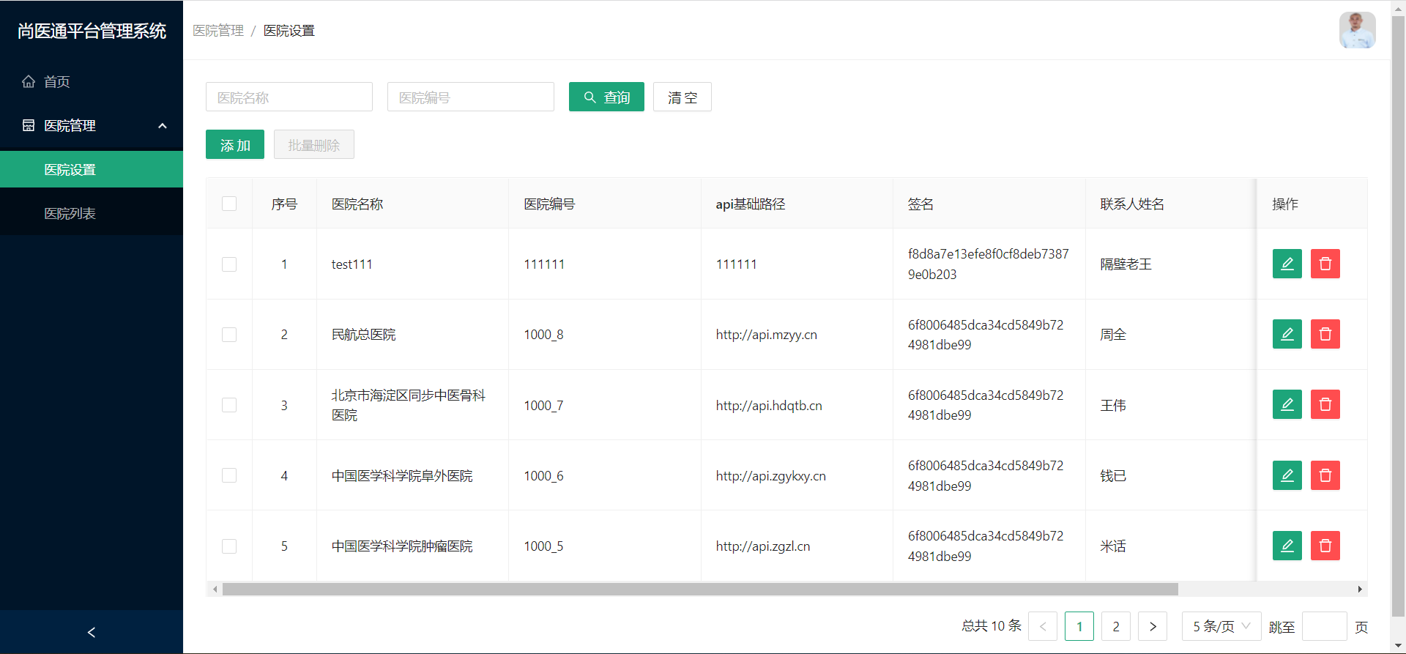Select 医院设置 in the sidebar
Screen dimensions: 1406x654
92,169
